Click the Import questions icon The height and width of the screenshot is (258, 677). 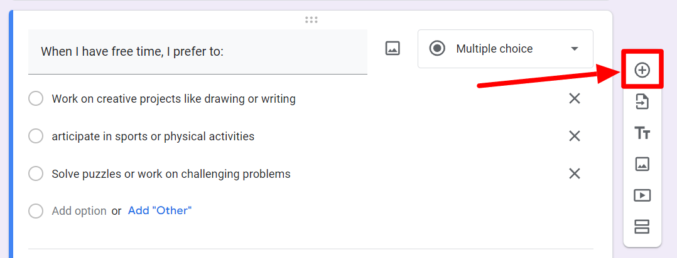click(642, 101)
